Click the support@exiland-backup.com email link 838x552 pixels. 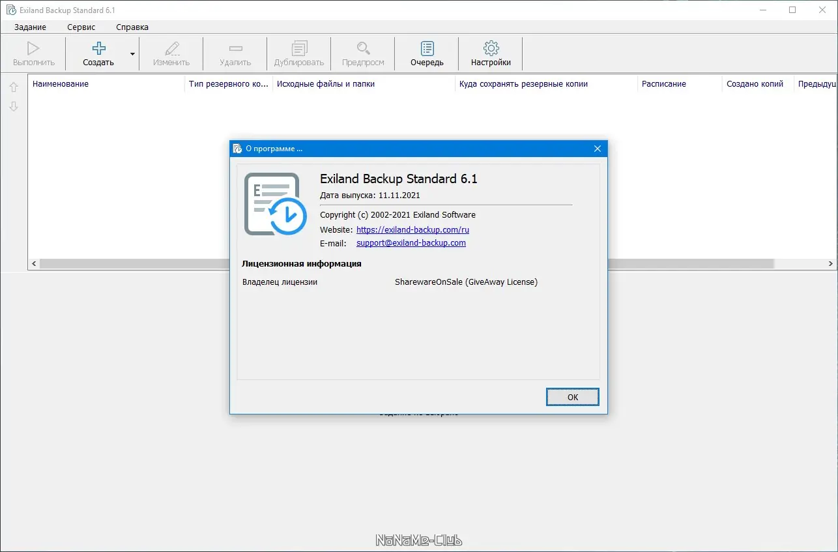pos(411,242)
